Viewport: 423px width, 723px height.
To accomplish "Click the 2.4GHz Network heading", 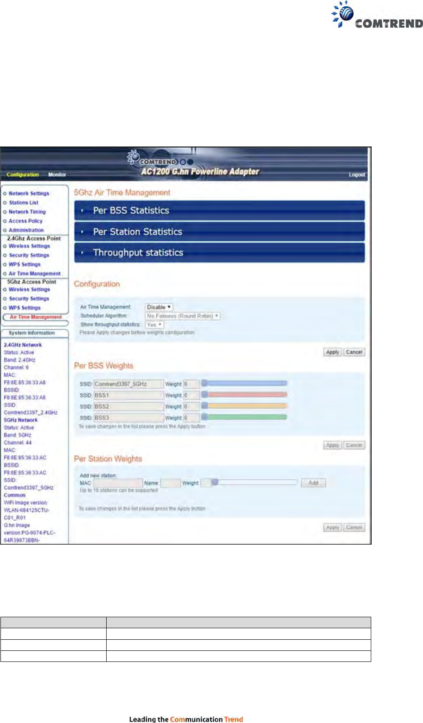I will [23, 345].
